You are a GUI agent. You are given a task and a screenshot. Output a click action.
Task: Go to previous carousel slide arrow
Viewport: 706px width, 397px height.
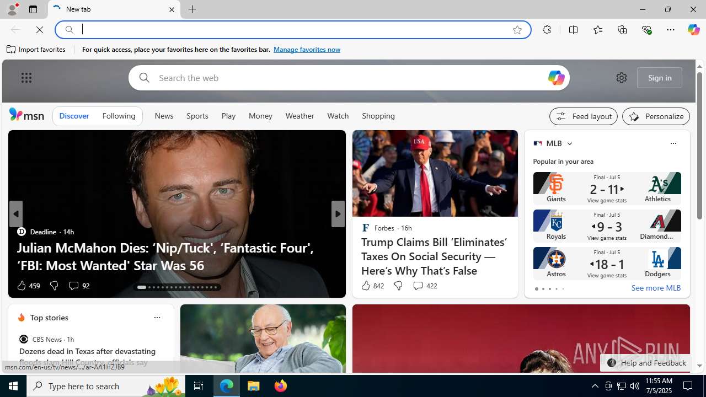coord(15,214)
